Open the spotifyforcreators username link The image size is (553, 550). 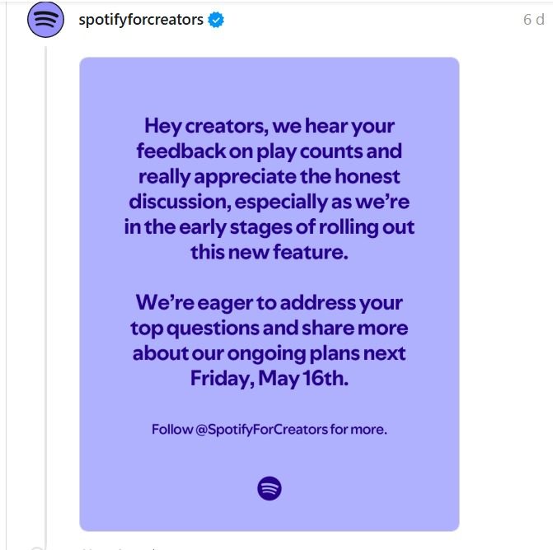point(140,20)
